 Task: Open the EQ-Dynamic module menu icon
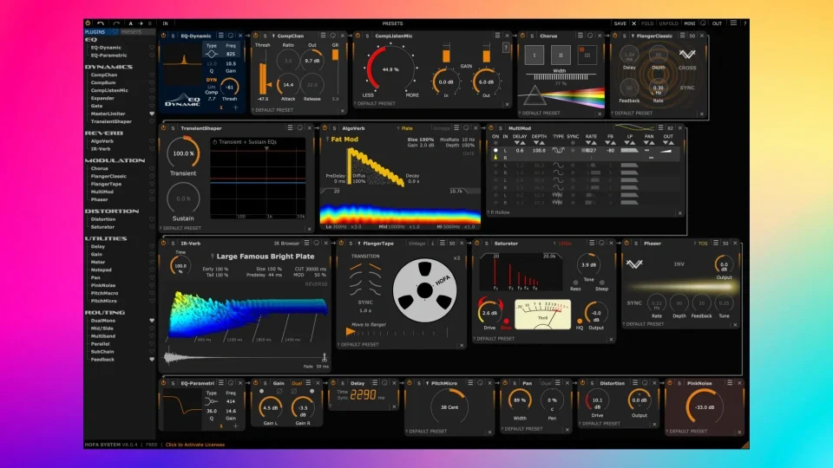pos(221,36)
